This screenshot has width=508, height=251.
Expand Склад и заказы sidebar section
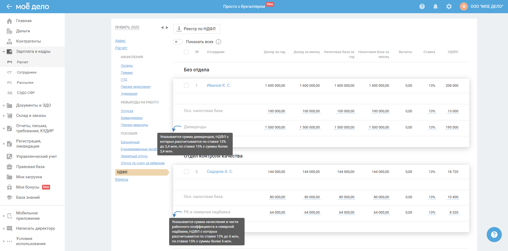[x=4, y=116]
